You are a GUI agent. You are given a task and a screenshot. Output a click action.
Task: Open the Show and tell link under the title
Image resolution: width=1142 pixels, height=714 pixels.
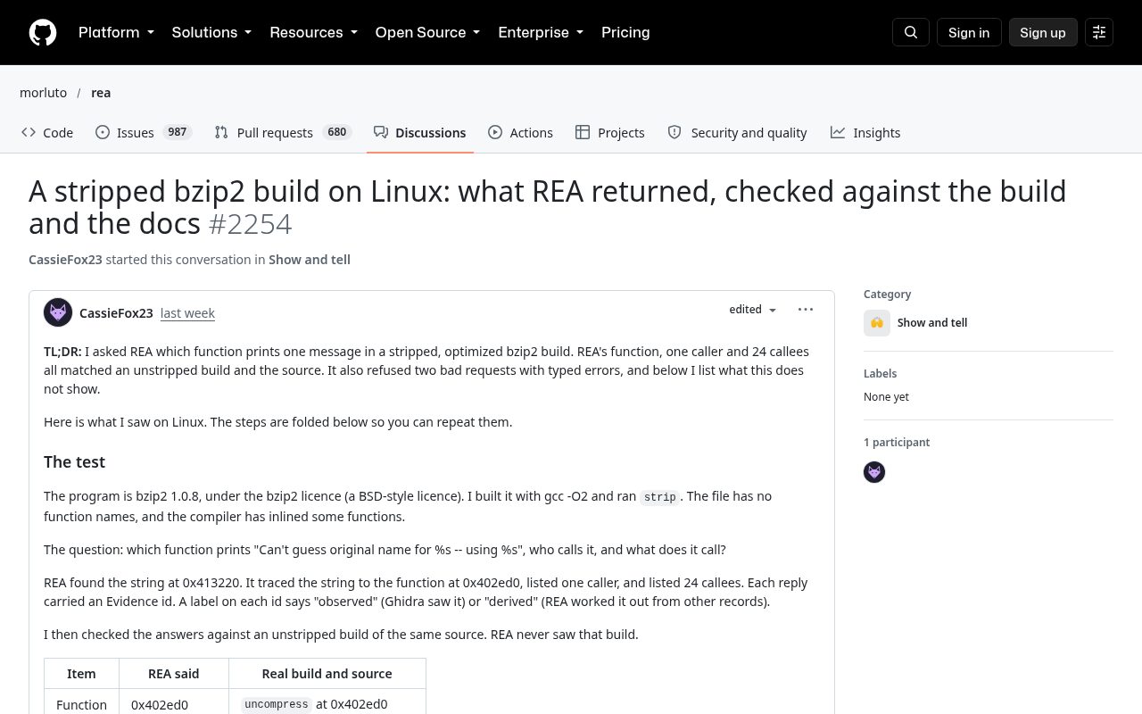(x=310, y=260)
